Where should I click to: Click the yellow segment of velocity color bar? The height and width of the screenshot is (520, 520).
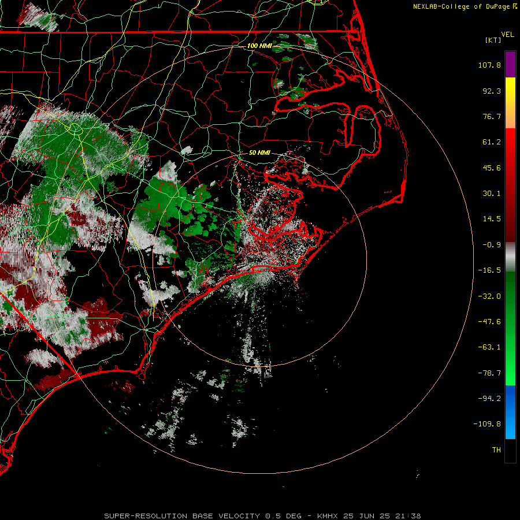(510, 90)
